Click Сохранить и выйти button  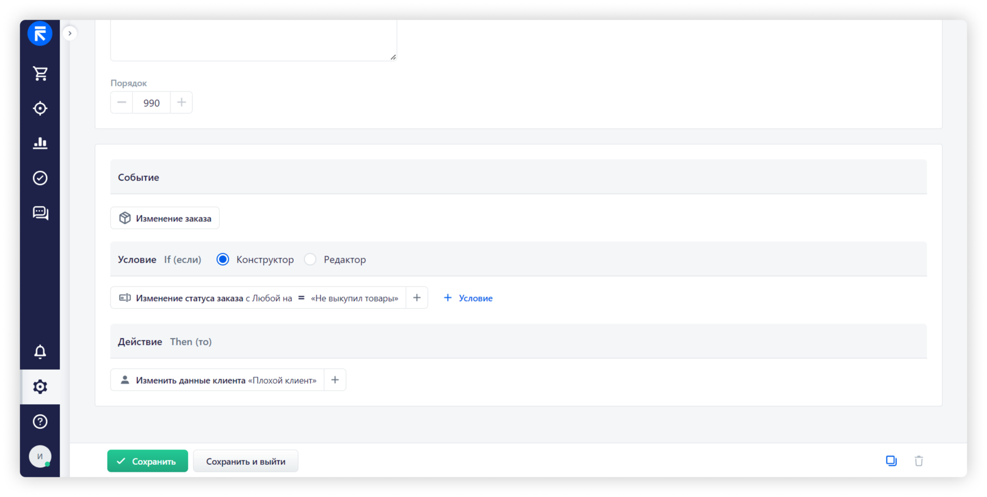pos(246,461)
